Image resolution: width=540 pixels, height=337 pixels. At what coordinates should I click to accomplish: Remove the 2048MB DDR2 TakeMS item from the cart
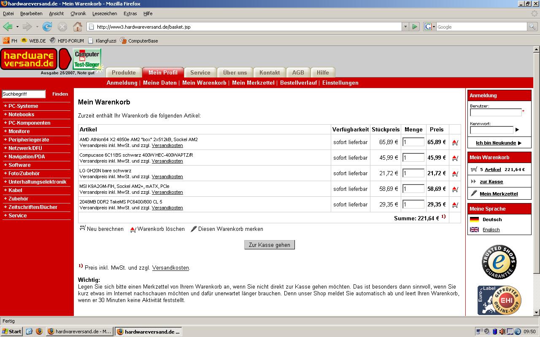(455, 205)
